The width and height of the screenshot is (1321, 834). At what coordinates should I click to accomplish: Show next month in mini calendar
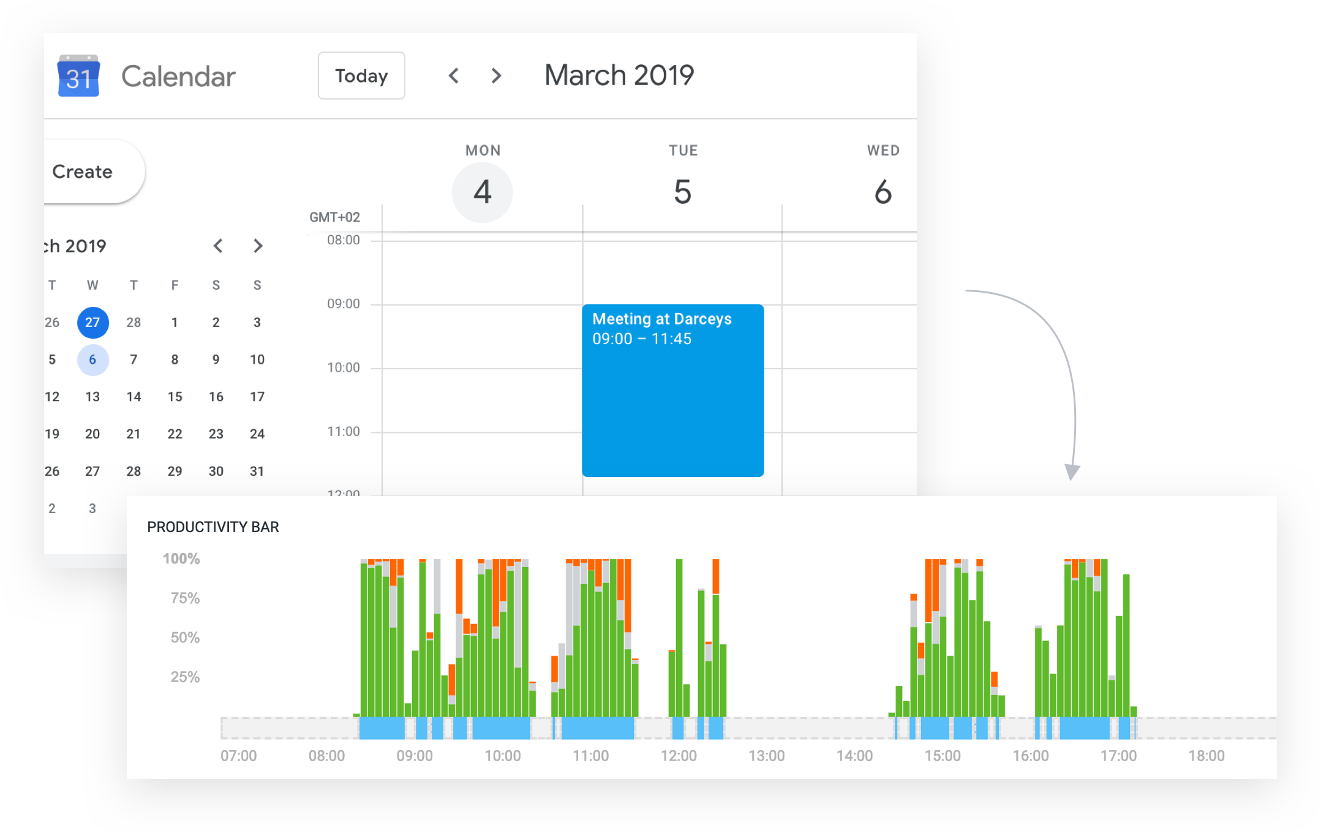pyautogui.click(x=258, y=246)
